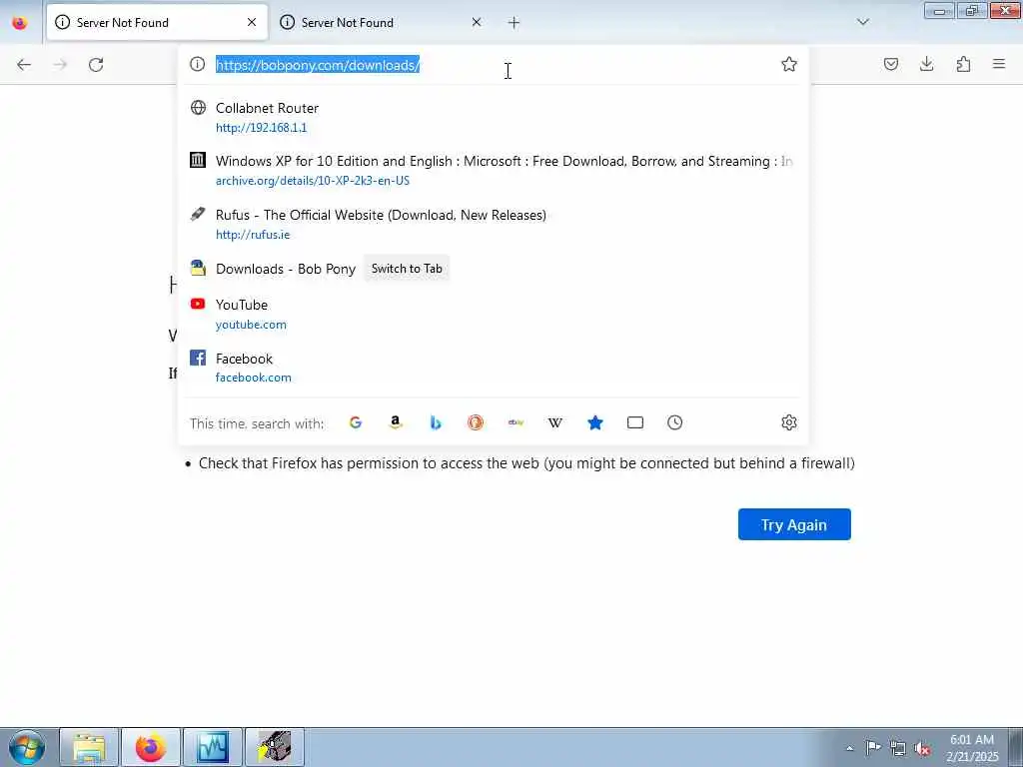Select the Facebook suggestion
This screenshot has height=767, width=1023.
pyautogui.click(x=494, y=368)
